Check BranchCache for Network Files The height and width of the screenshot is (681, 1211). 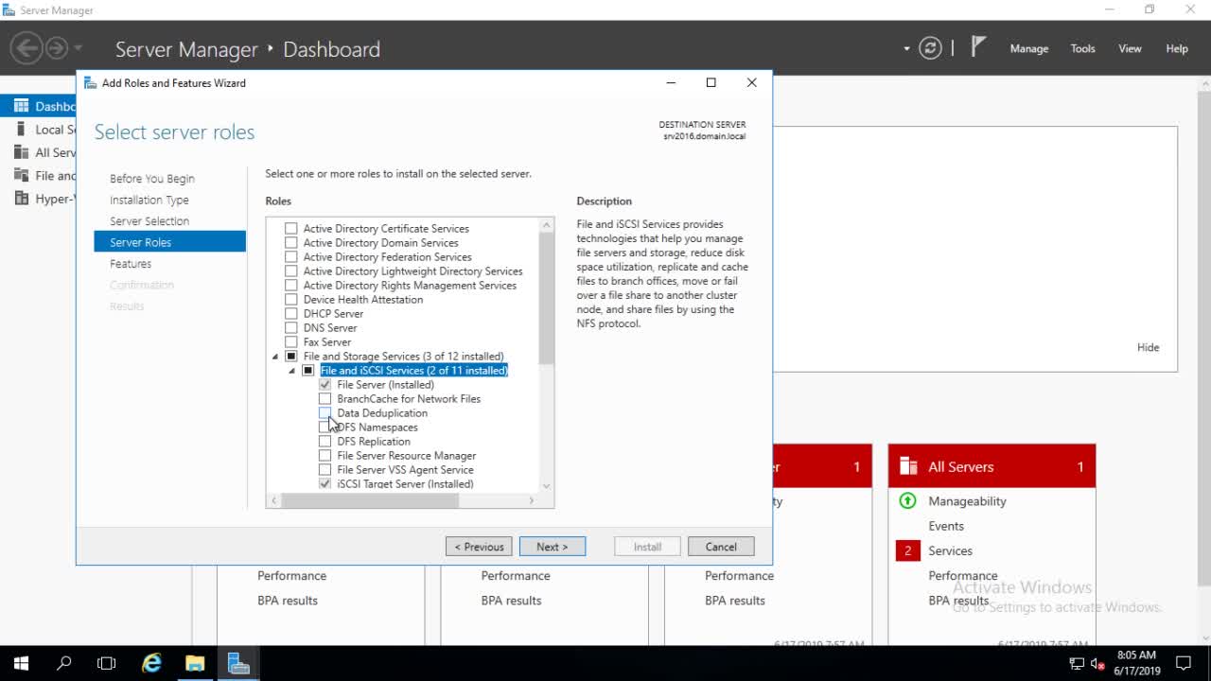[x=325, y=399]
